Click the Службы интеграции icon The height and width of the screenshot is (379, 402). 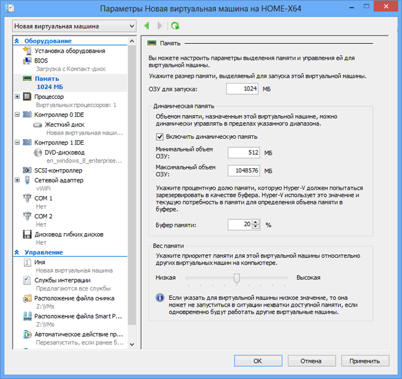click(x=27, y=280)
